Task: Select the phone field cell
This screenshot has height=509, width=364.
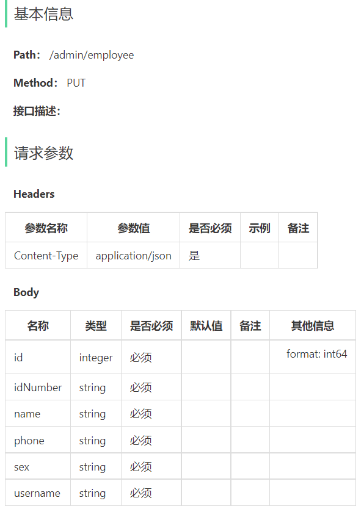Action: coord(38,440)
